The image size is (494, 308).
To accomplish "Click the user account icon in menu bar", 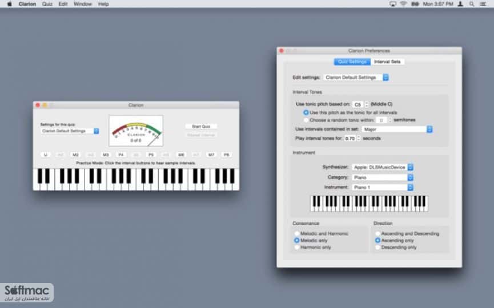I will click(x=461, y=4).
